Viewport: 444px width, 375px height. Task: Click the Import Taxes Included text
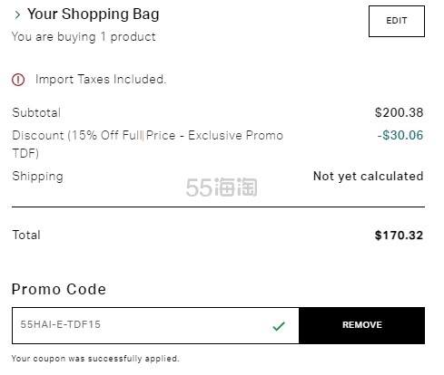tap(101, 80)
